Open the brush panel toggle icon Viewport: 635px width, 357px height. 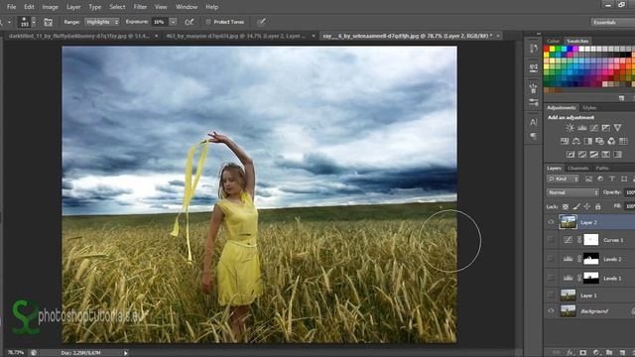click(x=49, y=22)
